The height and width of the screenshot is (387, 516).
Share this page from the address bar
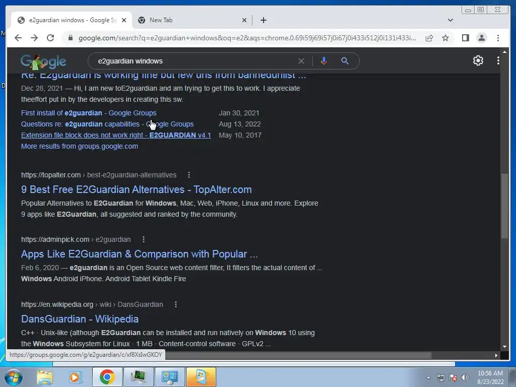coord(429,38)
